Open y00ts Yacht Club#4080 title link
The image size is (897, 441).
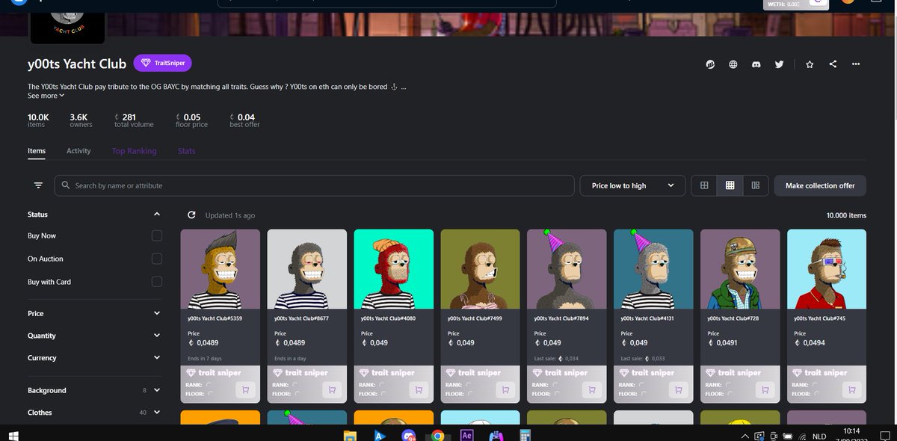point(388,318)
